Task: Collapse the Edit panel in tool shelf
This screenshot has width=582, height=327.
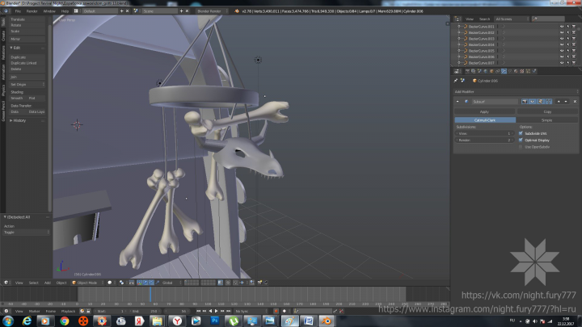Action: tap(15, 48)
